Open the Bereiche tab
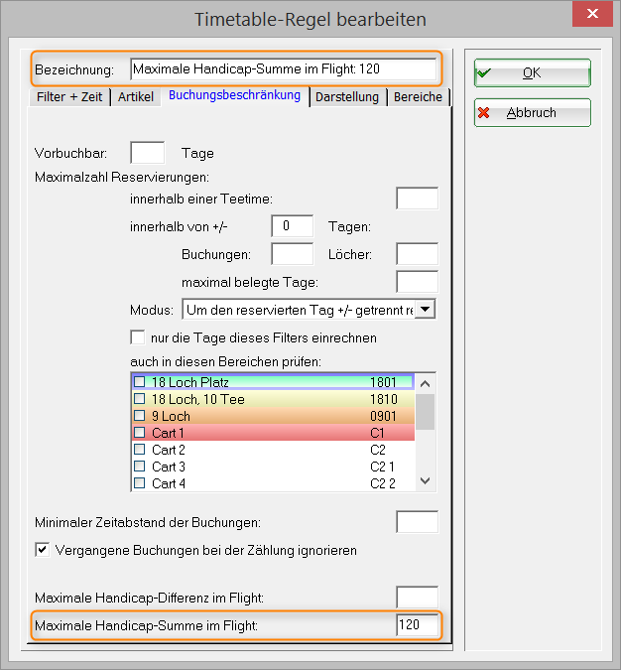This screenshot has width=621, height=670. [x=418, y=97]
